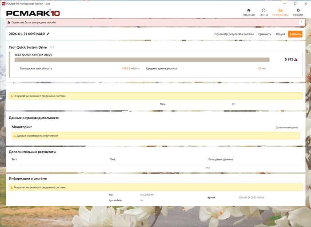Click the vertical scrollbar on the right
This screenshot has height=227, width=311.
[308, 67]
